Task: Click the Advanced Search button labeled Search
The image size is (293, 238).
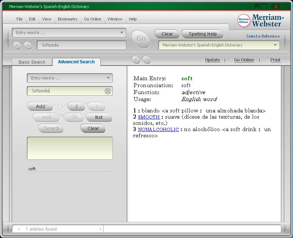Action: pyautogui.click(x=51, y=129)
